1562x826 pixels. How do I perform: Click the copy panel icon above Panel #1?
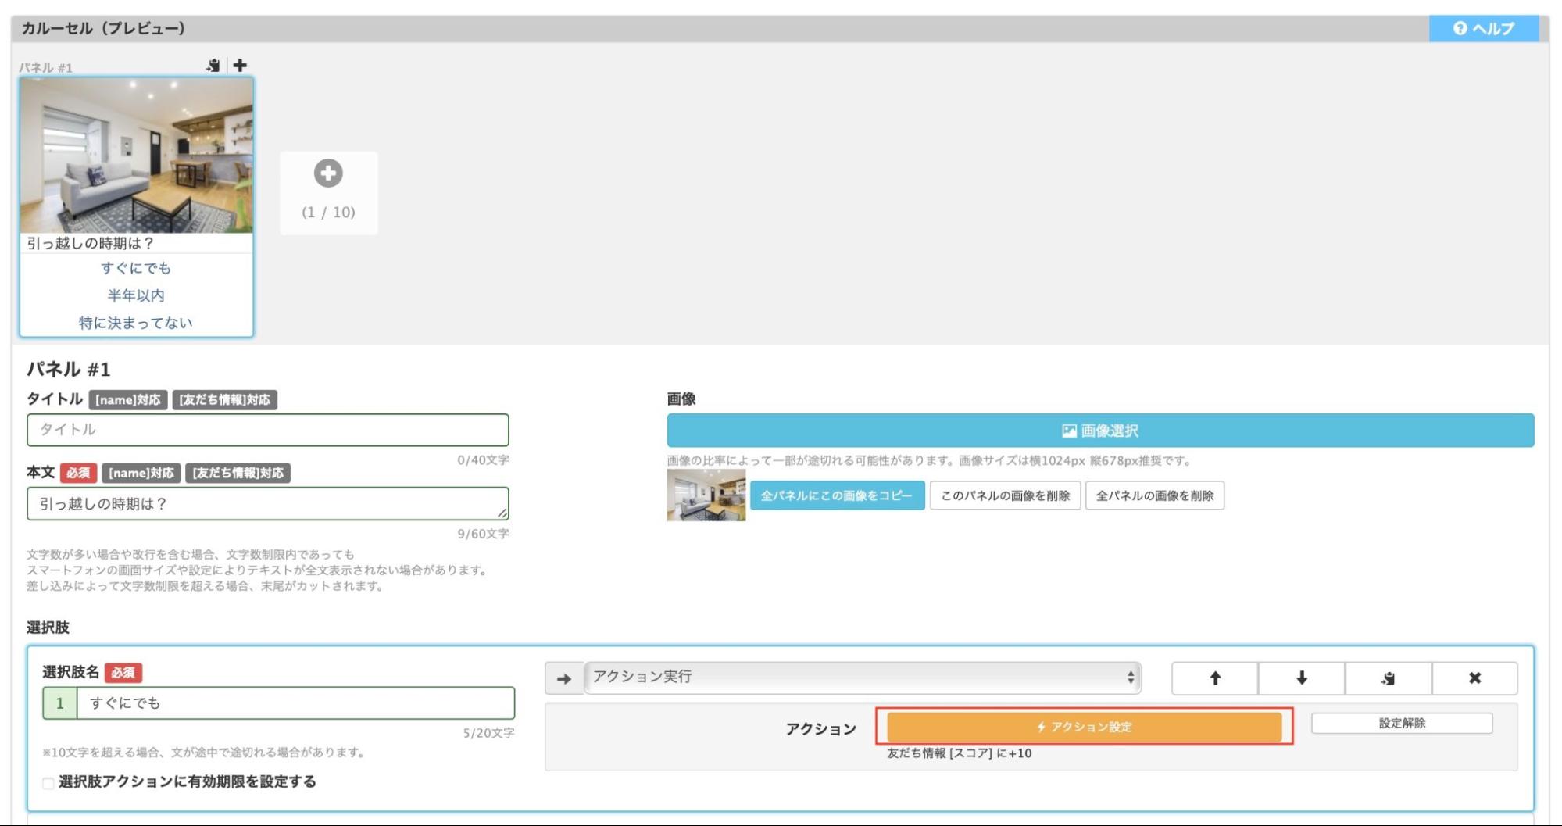point(213,66)
